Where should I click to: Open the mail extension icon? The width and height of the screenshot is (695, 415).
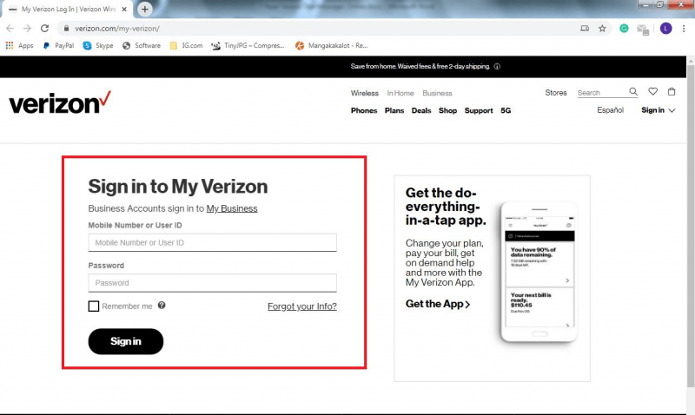[643, 30]
